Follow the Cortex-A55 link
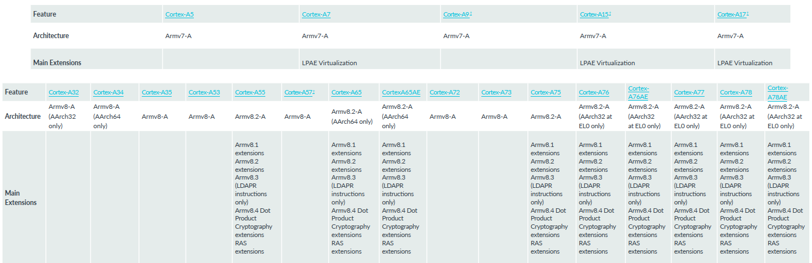Screen dimensions: 812x263 coord(250,92)
